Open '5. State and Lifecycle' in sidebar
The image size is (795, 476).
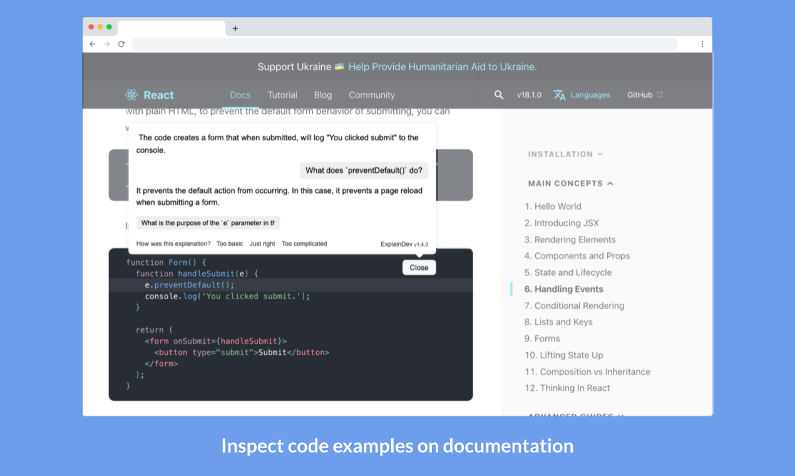[x=568, y=272]
